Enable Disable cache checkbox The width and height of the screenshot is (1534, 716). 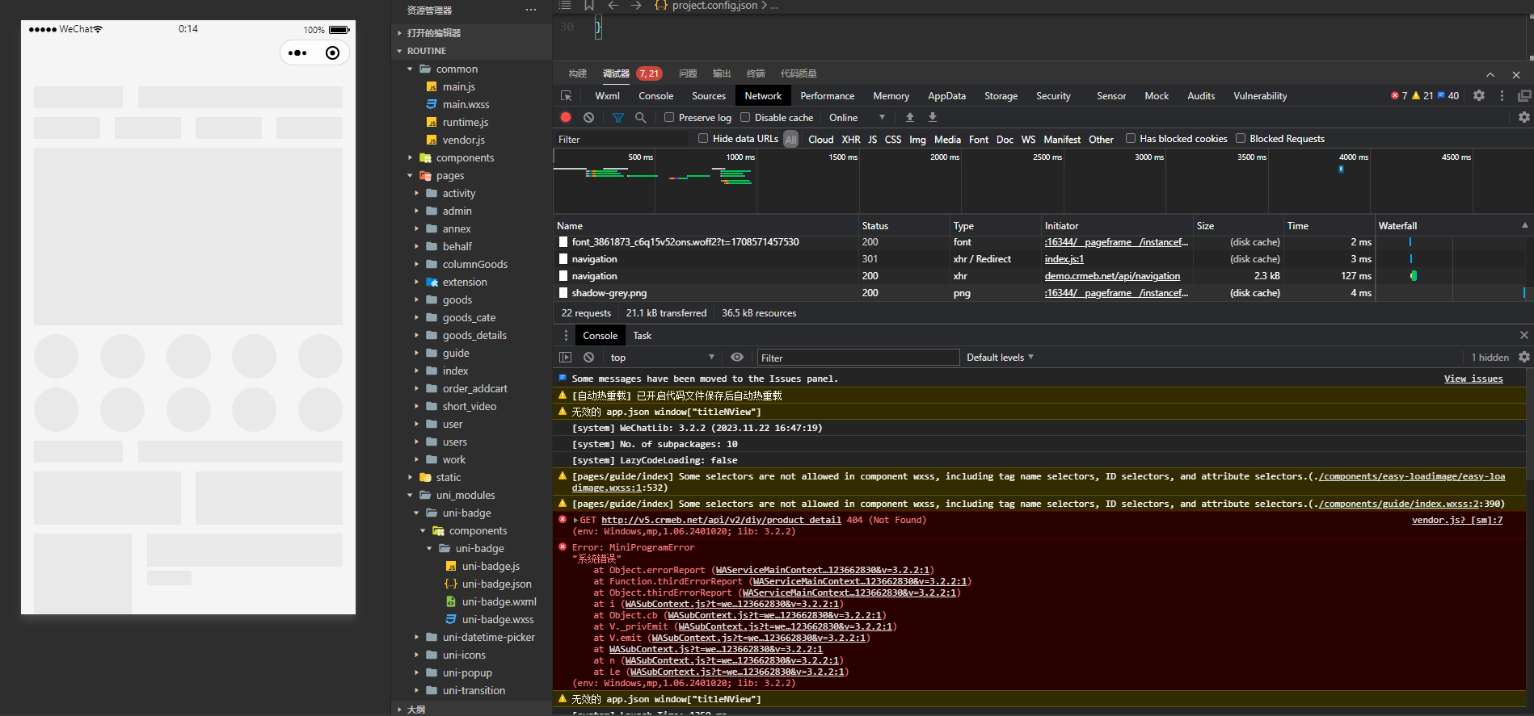[745, 117]
